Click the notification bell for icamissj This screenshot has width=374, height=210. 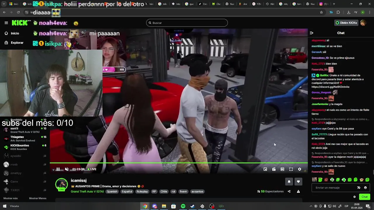point(289,181)
